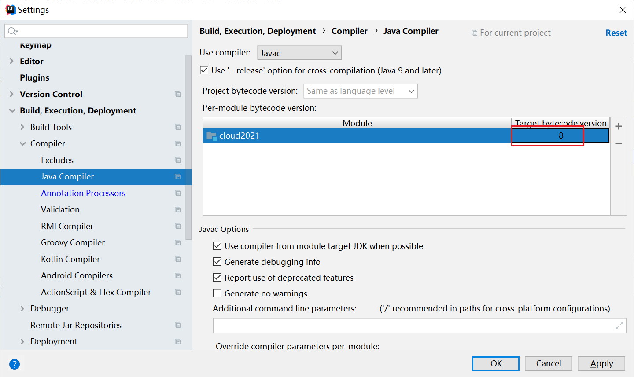Click Compiler in the breadcrumb path
Viewport: 634px width, 377px height.
tap(349, 31)
